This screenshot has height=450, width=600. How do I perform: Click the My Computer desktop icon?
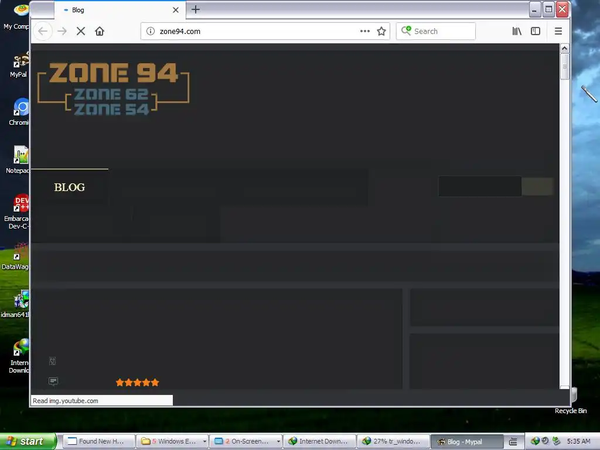pos(17,16)
